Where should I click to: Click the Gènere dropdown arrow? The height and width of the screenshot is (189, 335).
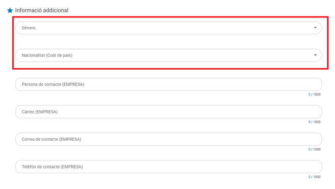[x=315, y=28]
